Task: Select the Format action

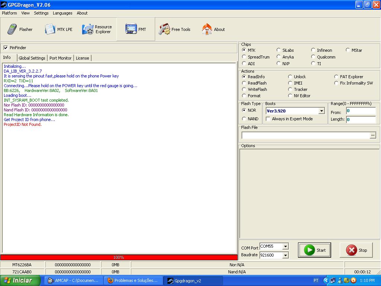Action: 244,96
